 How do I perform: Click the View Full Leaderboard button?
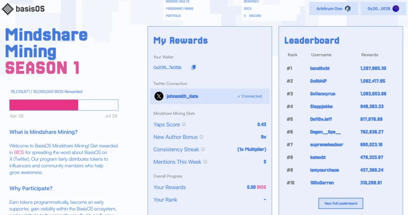(x=341, y=203)
